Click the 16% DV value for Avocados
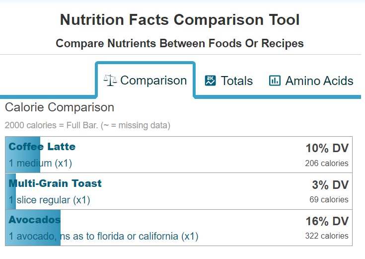This screenshot has height=259, width=365. pyautogui.click(x=327, y=222)
